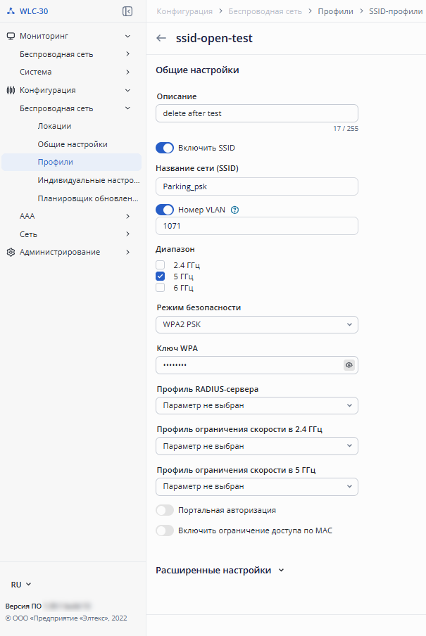Click the Профили breadcrumb link

pos(335,11)
